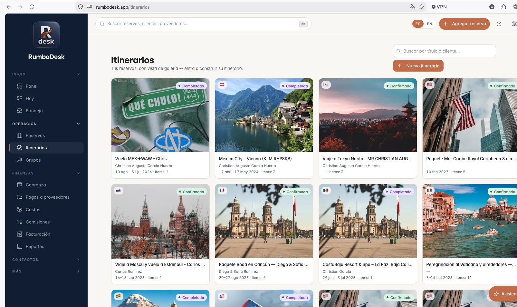The image size is (517, 307).
Task: Open Viaje a Tokyo Narita image
Action: coord(368,115)
